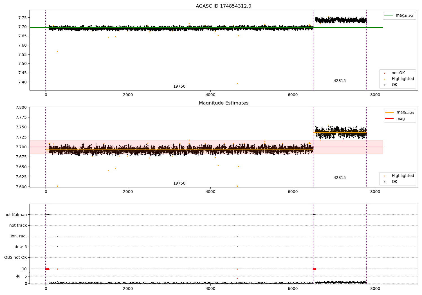Click the 'not track' axis label

(x=18, y=225)
